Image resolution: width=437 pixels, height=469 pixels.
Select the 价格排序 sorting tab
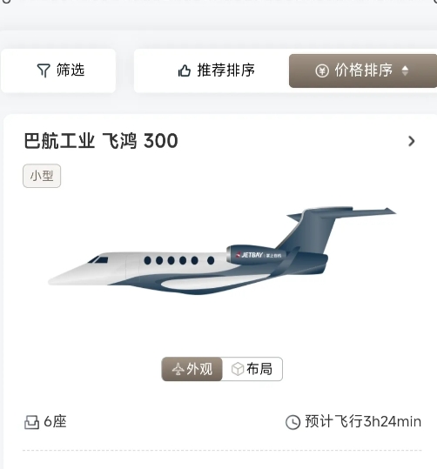tap(363, 70)
